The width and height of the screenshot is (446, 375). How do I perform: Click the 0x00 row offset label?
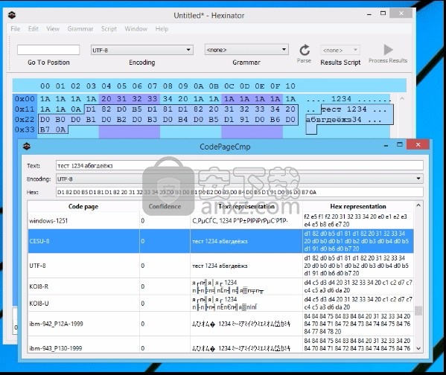25,99
